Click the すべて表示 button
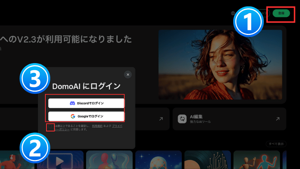 (276, 144)
